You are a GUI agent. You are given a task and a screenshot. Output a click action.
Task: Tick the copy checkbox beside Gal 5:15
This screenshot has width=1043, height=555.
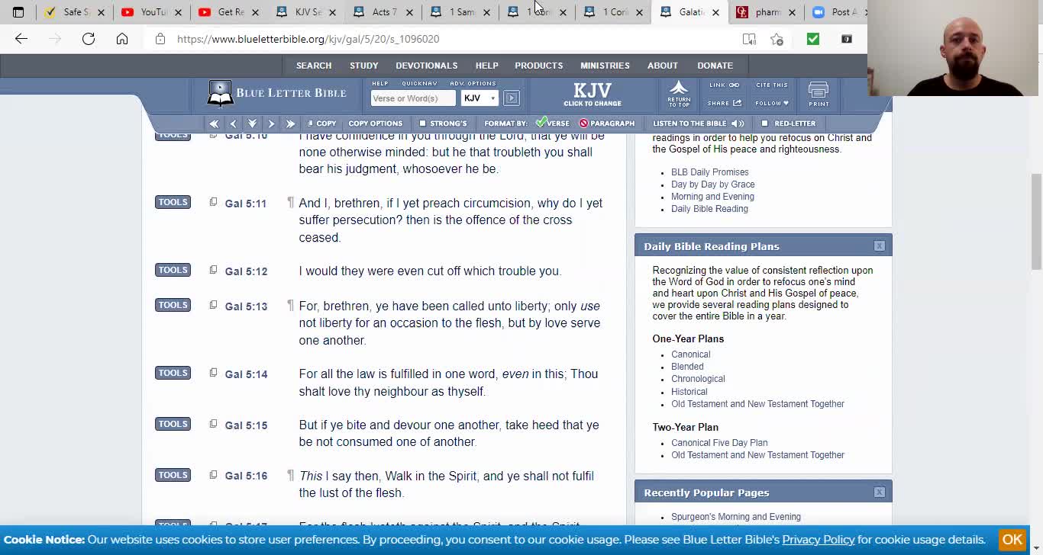213,424
